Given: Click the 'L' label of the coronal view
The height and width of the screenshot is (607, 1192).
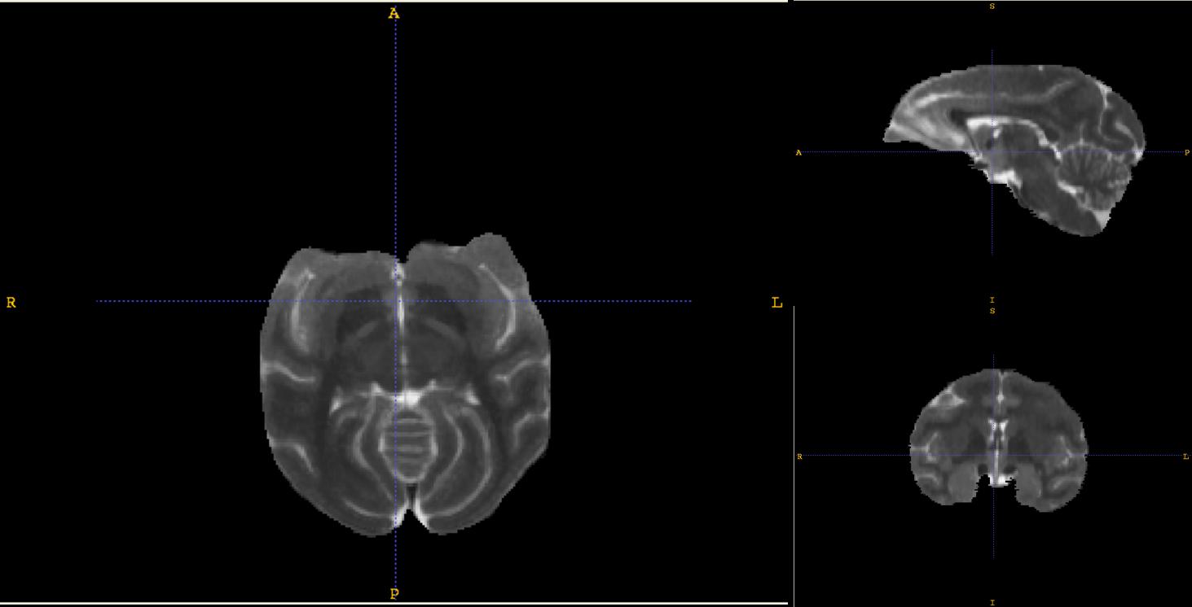Looking at the screenshot, I should (x=1185, y=456).
